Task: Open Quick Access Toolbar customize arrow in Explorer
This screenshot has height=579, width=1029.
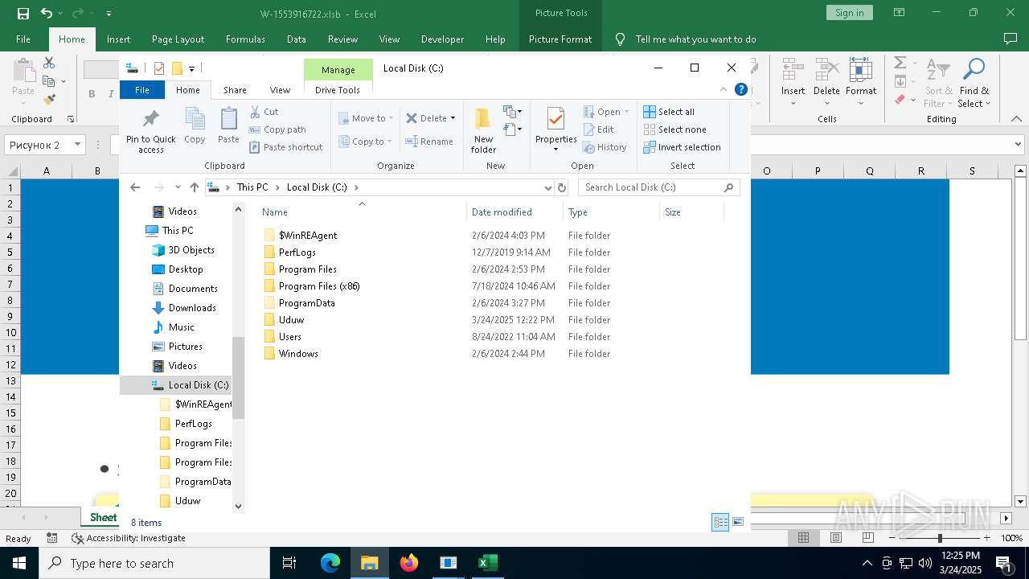Action: click(191, 68)
